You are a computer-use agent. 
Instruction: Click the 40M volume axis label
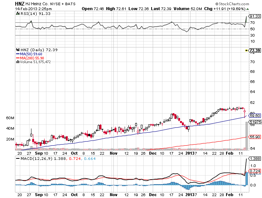(10, 129)
